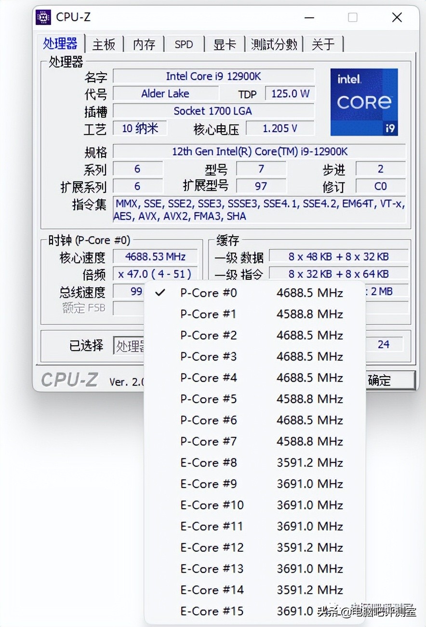Click the checkmark beside P-Core #0
426x627 pixels.
(x=160, y=292)
